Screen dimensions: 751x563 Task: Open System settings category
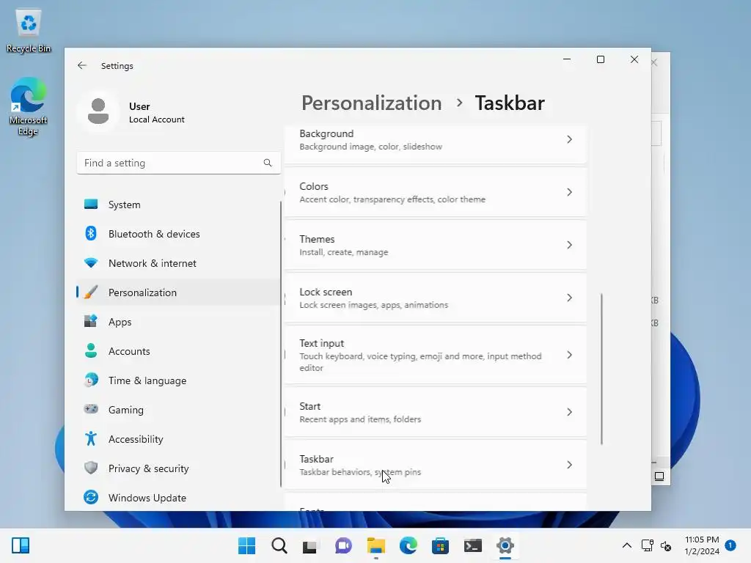[x=178, y=205]
